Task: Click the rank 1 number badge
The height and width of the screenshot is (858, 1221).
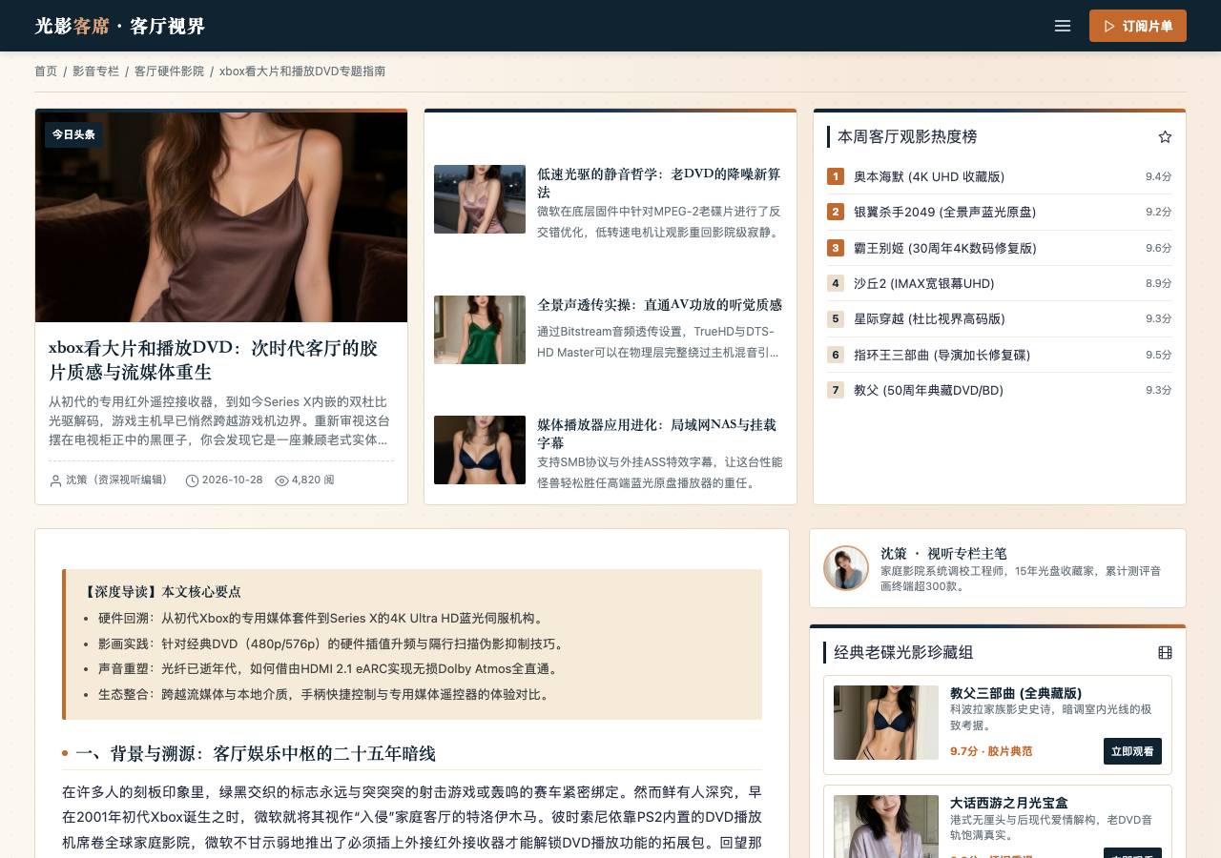Action: (x=836, y=176)
